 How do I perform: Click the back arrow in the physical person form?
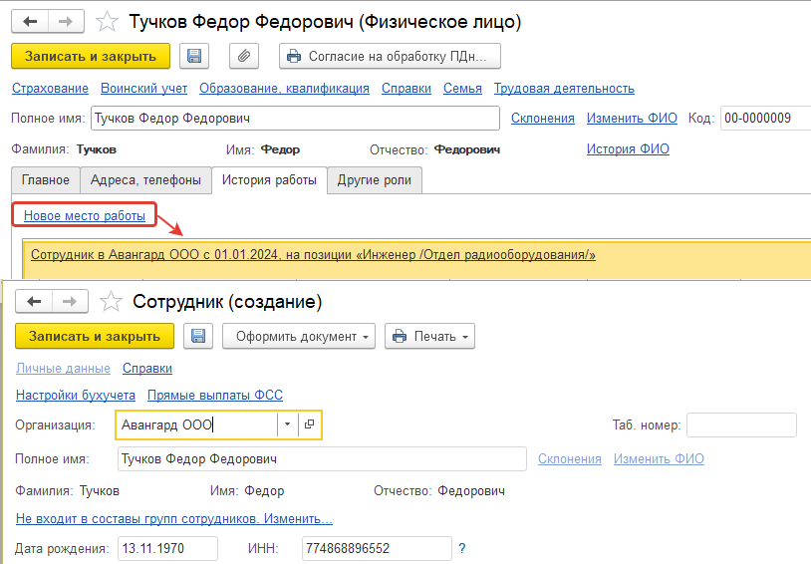30,22
